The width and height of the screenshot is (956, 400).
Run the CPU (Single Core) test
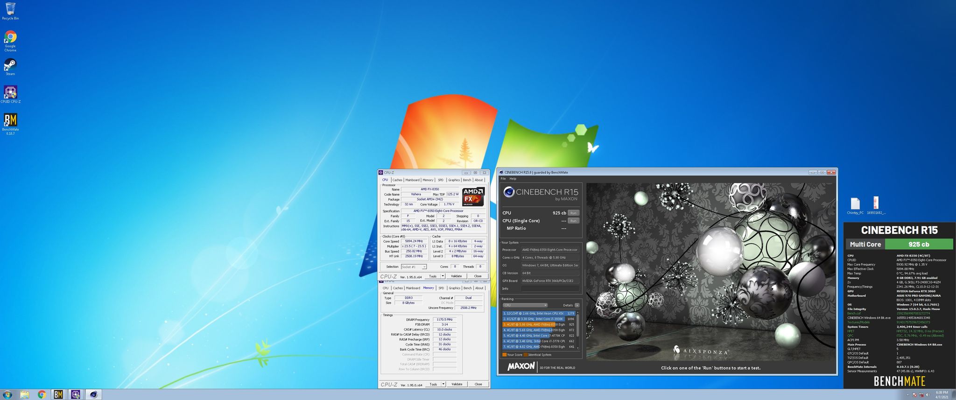(573, 221)
